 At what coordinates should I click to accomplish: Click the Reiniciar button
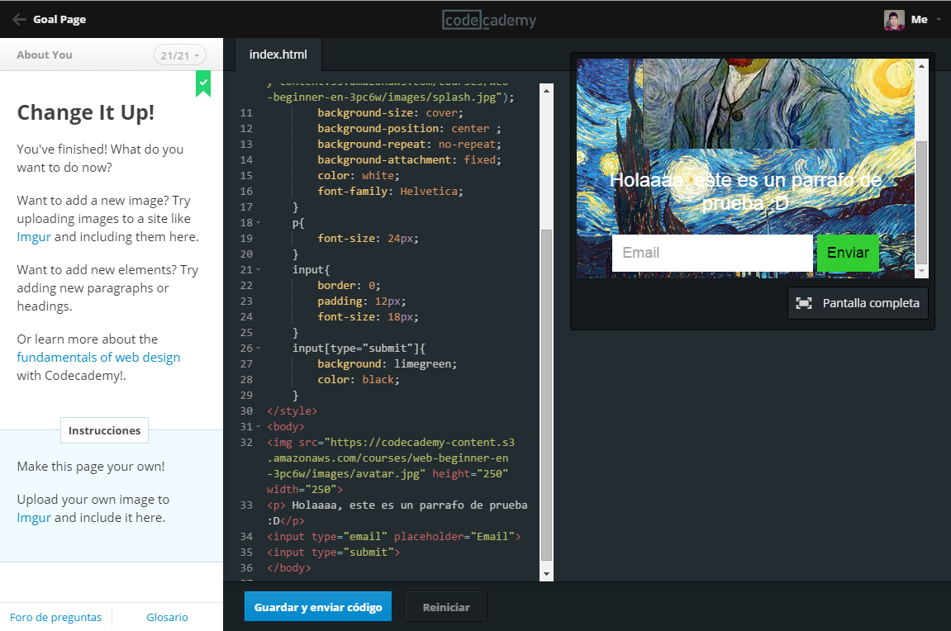point(446,607)
